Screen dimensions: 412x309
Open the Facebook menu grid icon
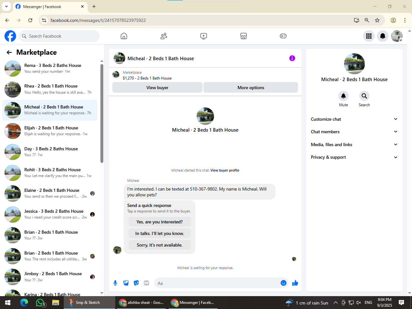pos(369,36)
